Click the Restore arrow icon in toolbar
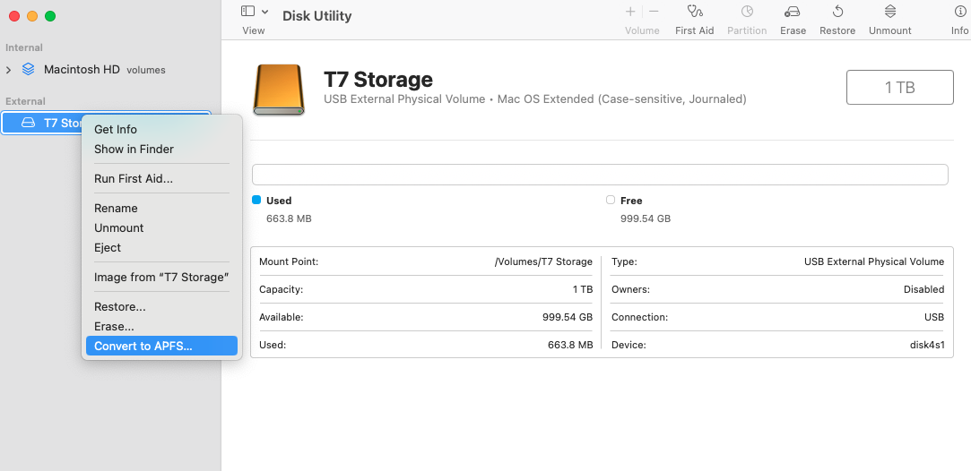The width and height of the screenshot is (971, 471). (837, 11)
